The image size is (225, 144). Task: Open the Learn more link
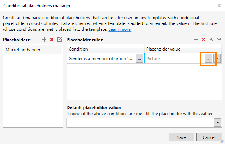click(120, 29)
